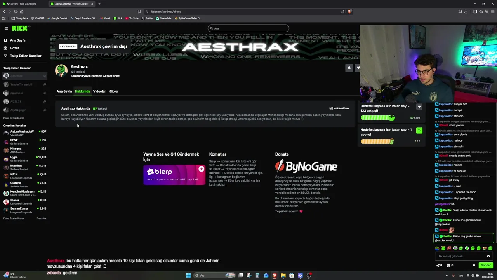
Task: Pick the first Pepe emote in quick emote row
Action: (x=437, y=248)
